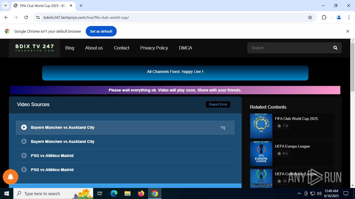Open the Chrome three-dot menu
355x199 pixels.
[349, 17]
